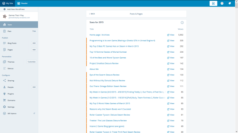
Task: Click the Reader icon in top bar
Action: (19, 3)
